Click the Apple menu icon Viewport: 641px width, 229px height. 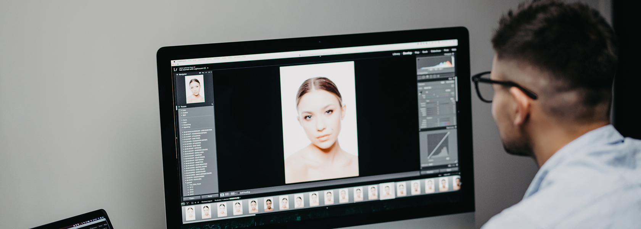tap(174, 61)
